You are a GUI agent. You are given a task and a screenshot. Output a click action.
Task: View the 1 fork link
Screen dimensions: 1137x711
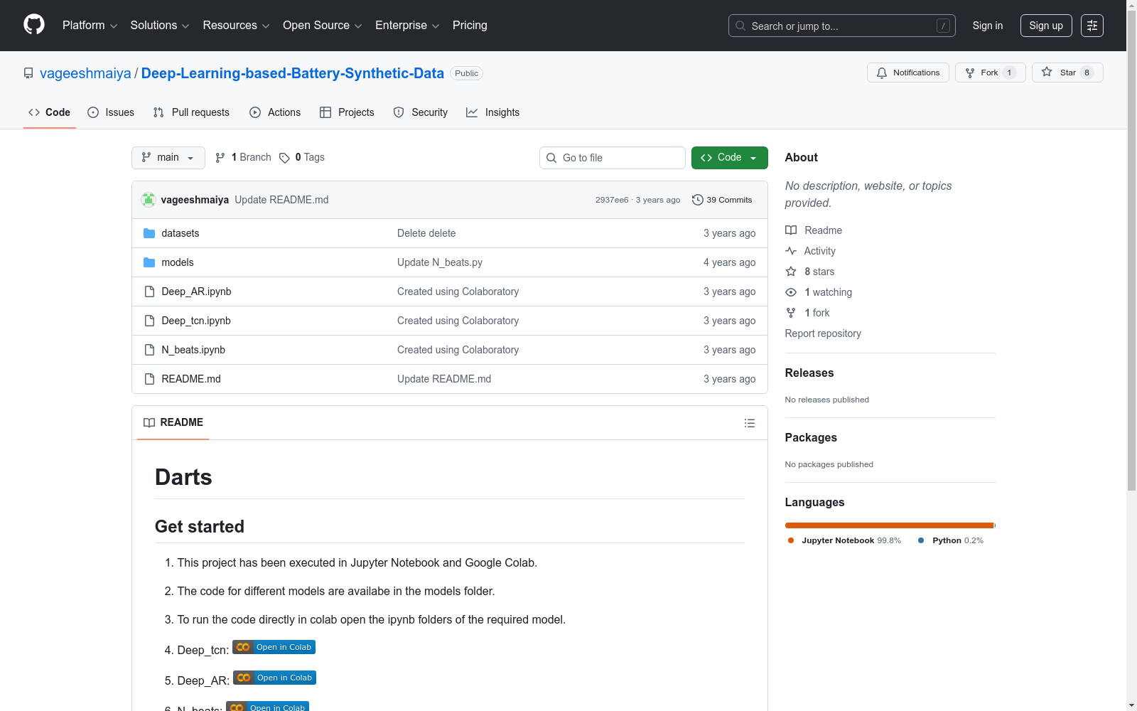point(807,313)
